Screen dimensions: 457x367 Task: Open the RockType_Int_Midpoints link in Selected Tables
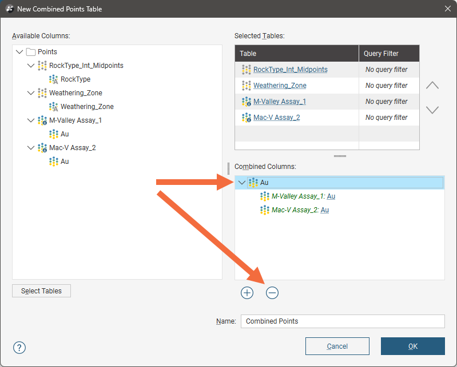[x=291, y=70]
